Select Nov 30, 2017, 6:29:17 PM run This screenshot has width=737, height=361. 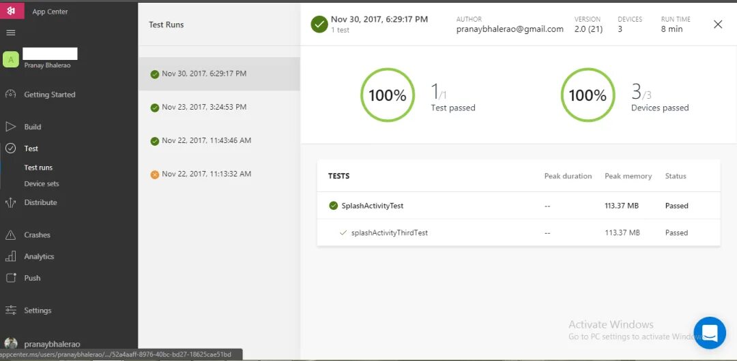(219, 74)
